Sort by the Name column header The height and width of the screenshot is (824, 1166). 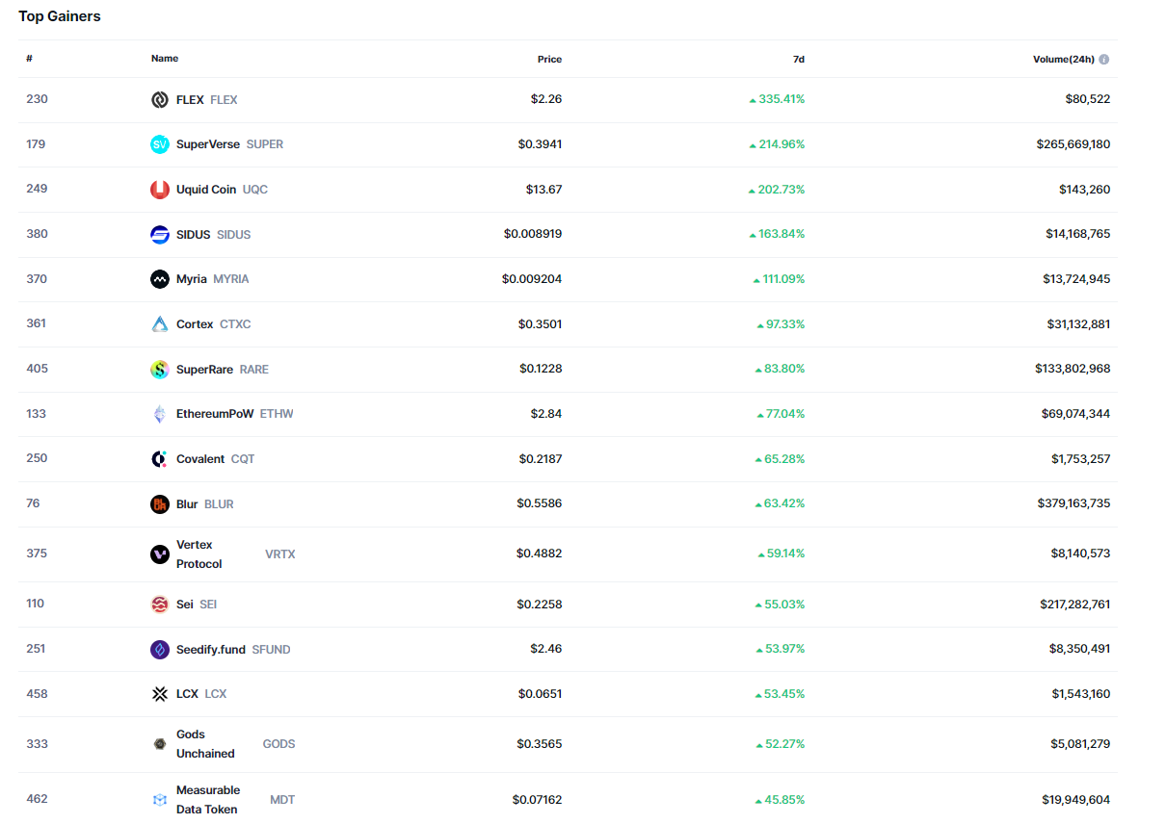pyautogui.click(x=165, y=59)
